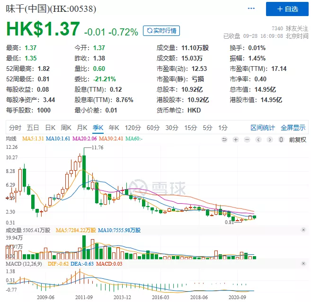311x302 pixels.
Task: Click the 52周最低 value 0.81
Action: point(43,79)
